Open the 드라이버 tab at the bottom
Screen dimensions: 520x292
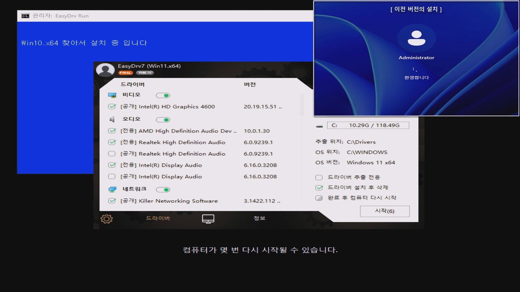click(158, 218)
